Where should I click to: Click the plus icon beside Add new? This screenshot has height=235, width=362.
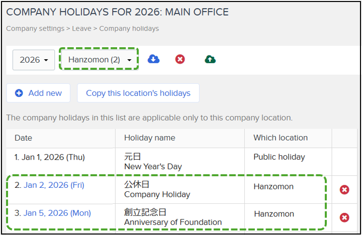(x=19, y=93)
